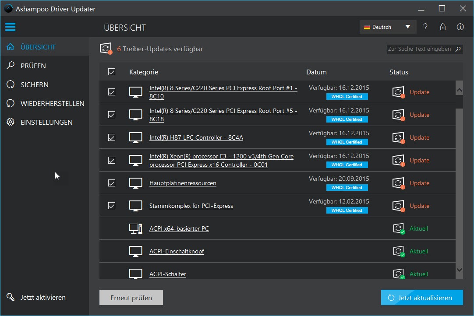Click device icon for Stammkomplex für PCI-Express
474x316 pixels.
pos(136,206)
